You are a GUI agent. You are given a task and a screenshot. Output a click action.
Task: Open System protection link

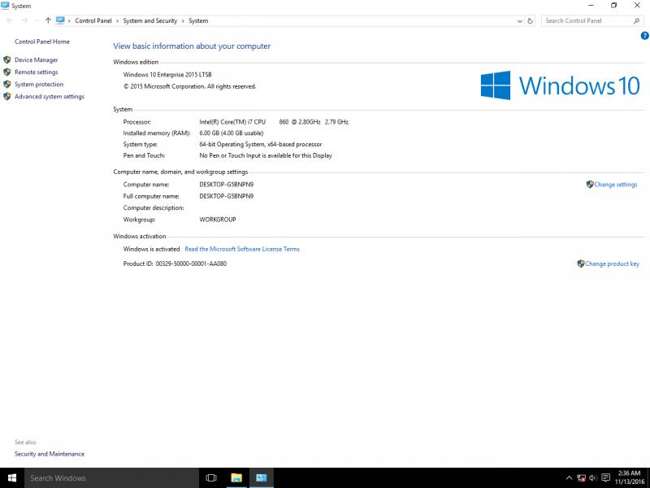pos(39,85)
